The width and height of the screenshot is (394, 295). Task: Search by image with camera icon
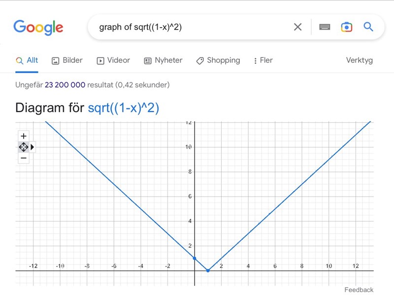click(347, 27)
